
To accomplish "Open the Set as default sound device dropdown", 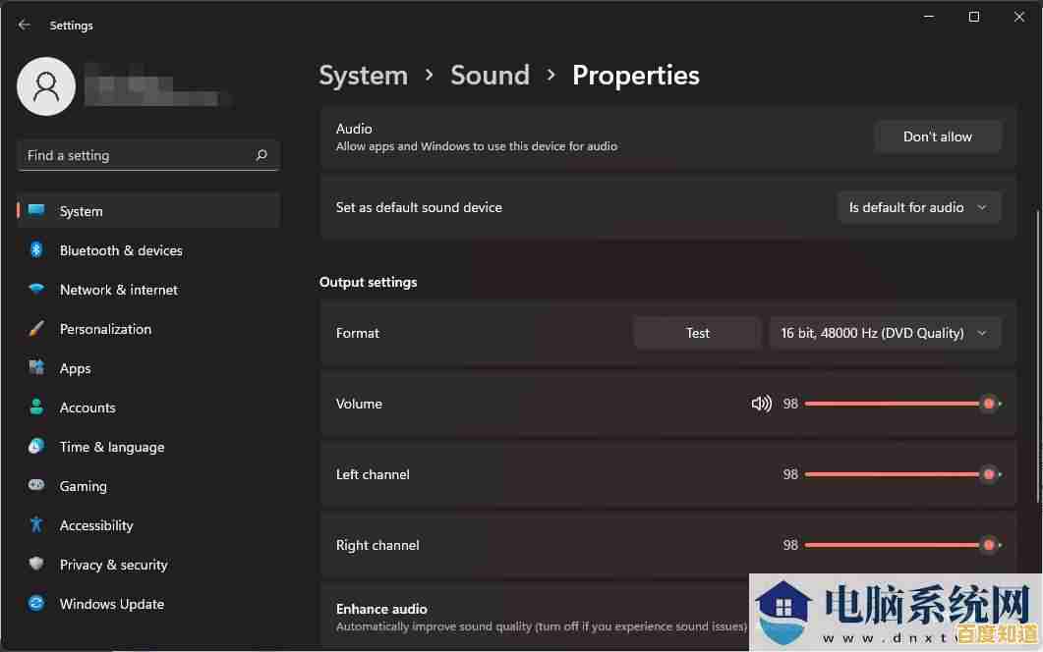I will pos(918,207).
